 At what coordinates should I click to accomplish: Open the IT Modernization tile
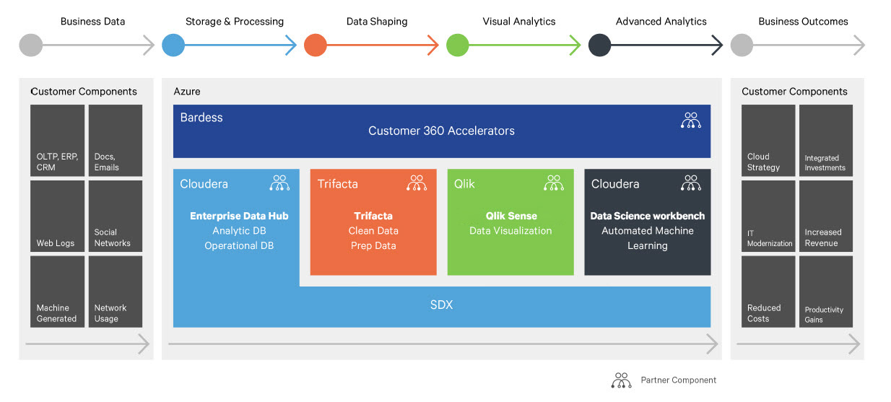coord(768,216)
